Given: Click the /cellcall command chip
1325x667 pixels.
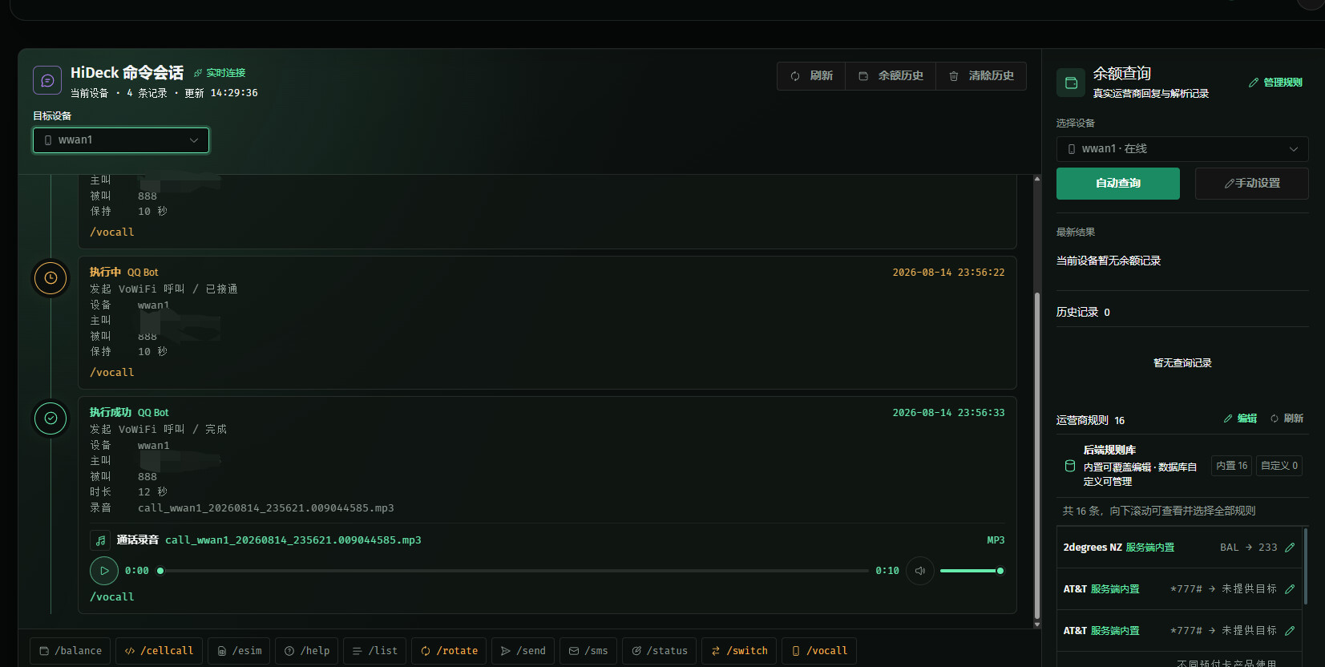Looking at the screenshot, I should pos(159,651).
